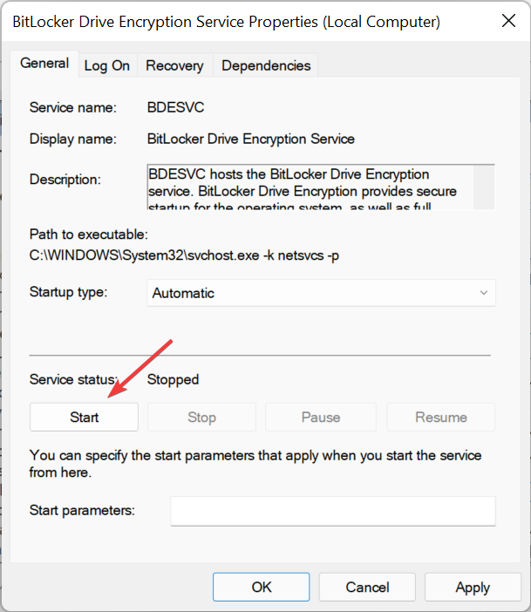This screenshot has height=612, width=531.
Task: Click the Start service button
Action: click(x=85, y=418)
